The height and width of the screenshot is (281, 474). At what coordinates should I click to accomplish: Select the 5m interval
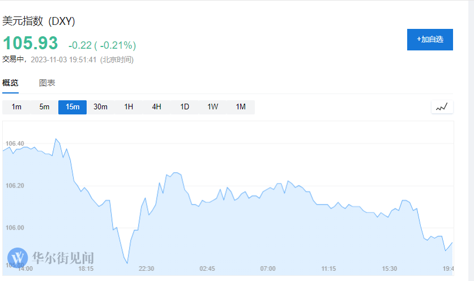coord(44,107)
